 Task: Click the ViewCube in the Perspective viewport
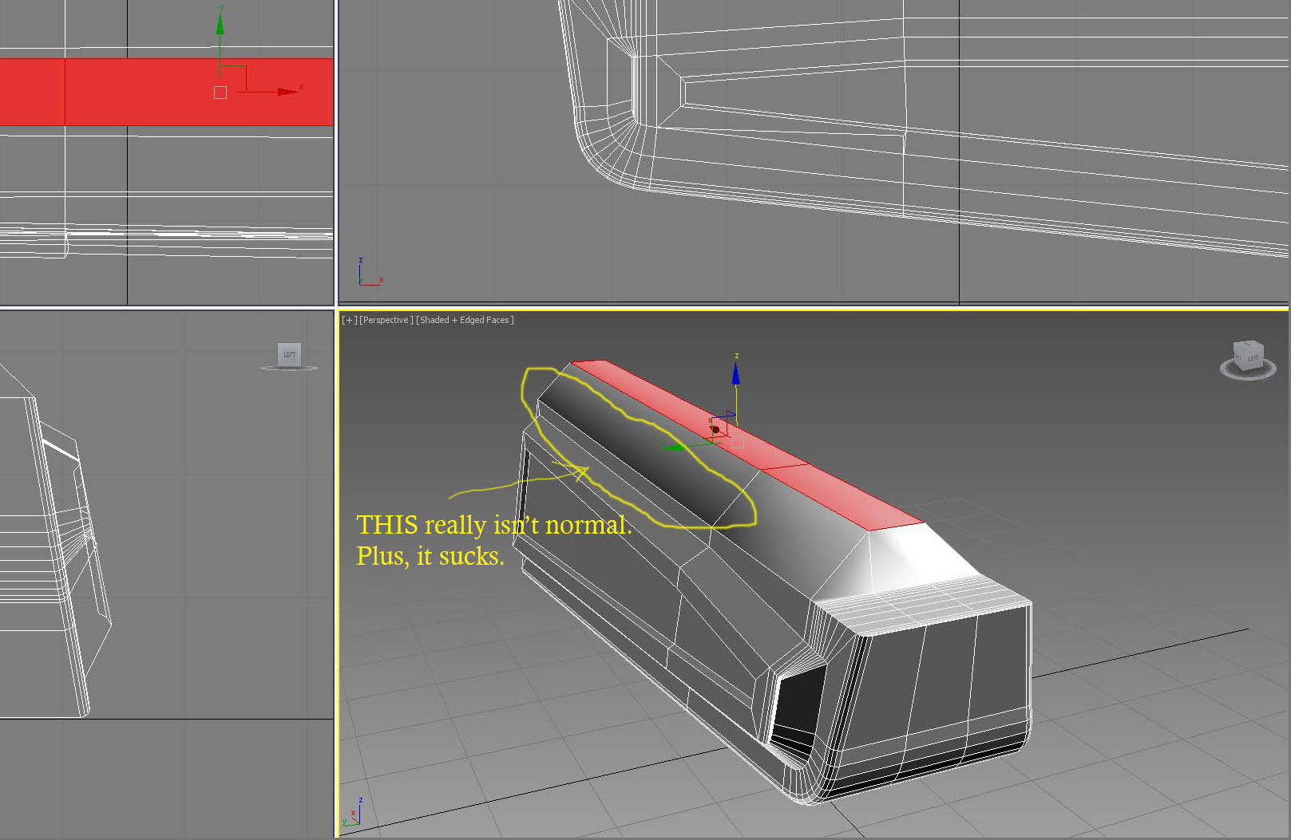[1249, 354]
